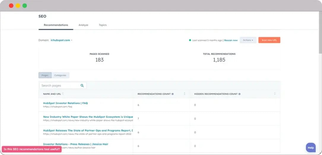Screen dimensions: 322x155
Task: Click the red window close button
Action: pos(11,6)
